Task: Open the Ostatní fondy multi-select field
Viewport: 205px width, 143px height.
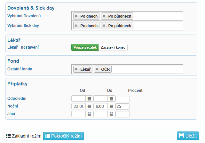Action: pos(146,69)
